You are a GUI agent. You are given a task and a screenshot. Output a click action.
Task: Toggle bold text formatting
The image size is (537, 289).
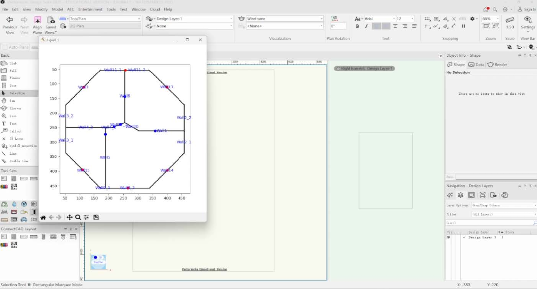(358, 26)
